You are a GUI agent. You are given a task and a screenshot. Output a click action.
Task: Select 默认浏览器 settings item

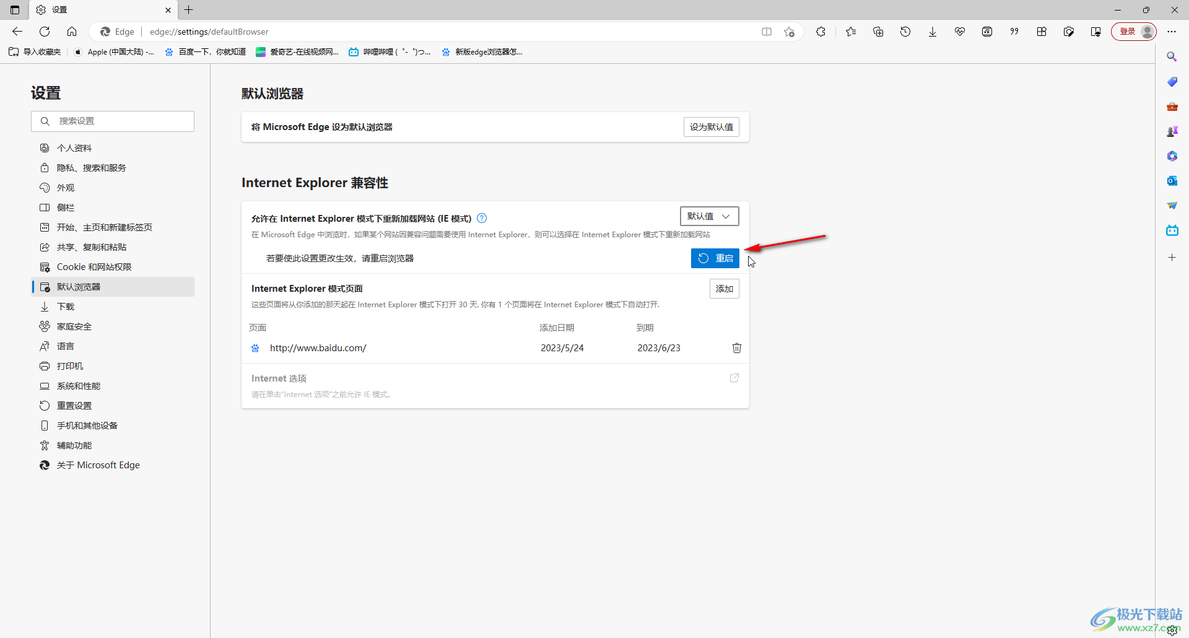(113, 287)
